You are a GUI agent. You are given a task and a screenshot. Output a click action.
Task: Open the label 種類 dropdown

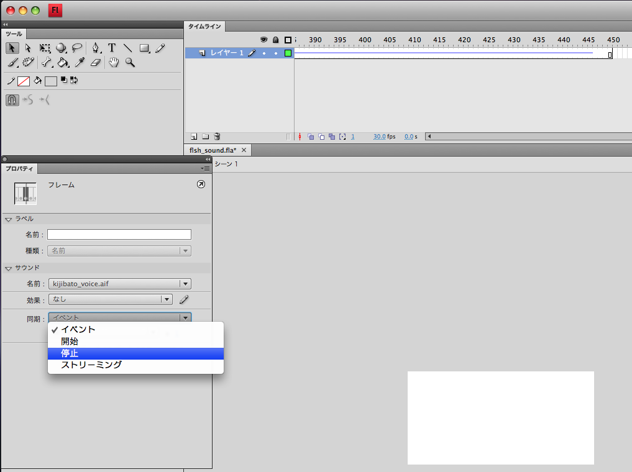click(119, 250)
